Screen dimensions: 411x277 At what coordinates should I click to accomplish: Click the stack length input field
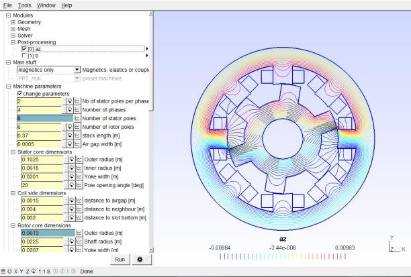coord(40,135)
